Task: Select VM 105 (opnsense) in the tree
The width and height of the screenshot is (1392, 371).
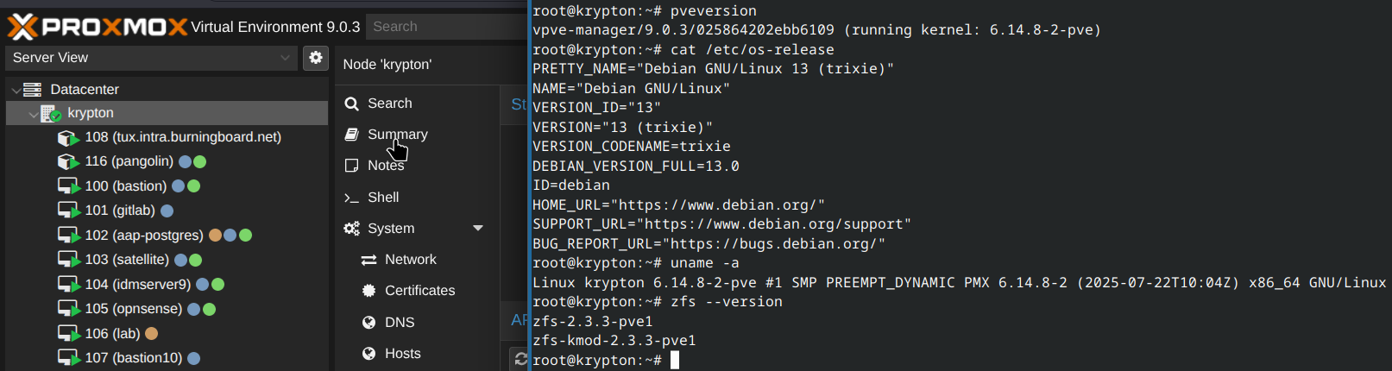Action: (x=133, y=309)
